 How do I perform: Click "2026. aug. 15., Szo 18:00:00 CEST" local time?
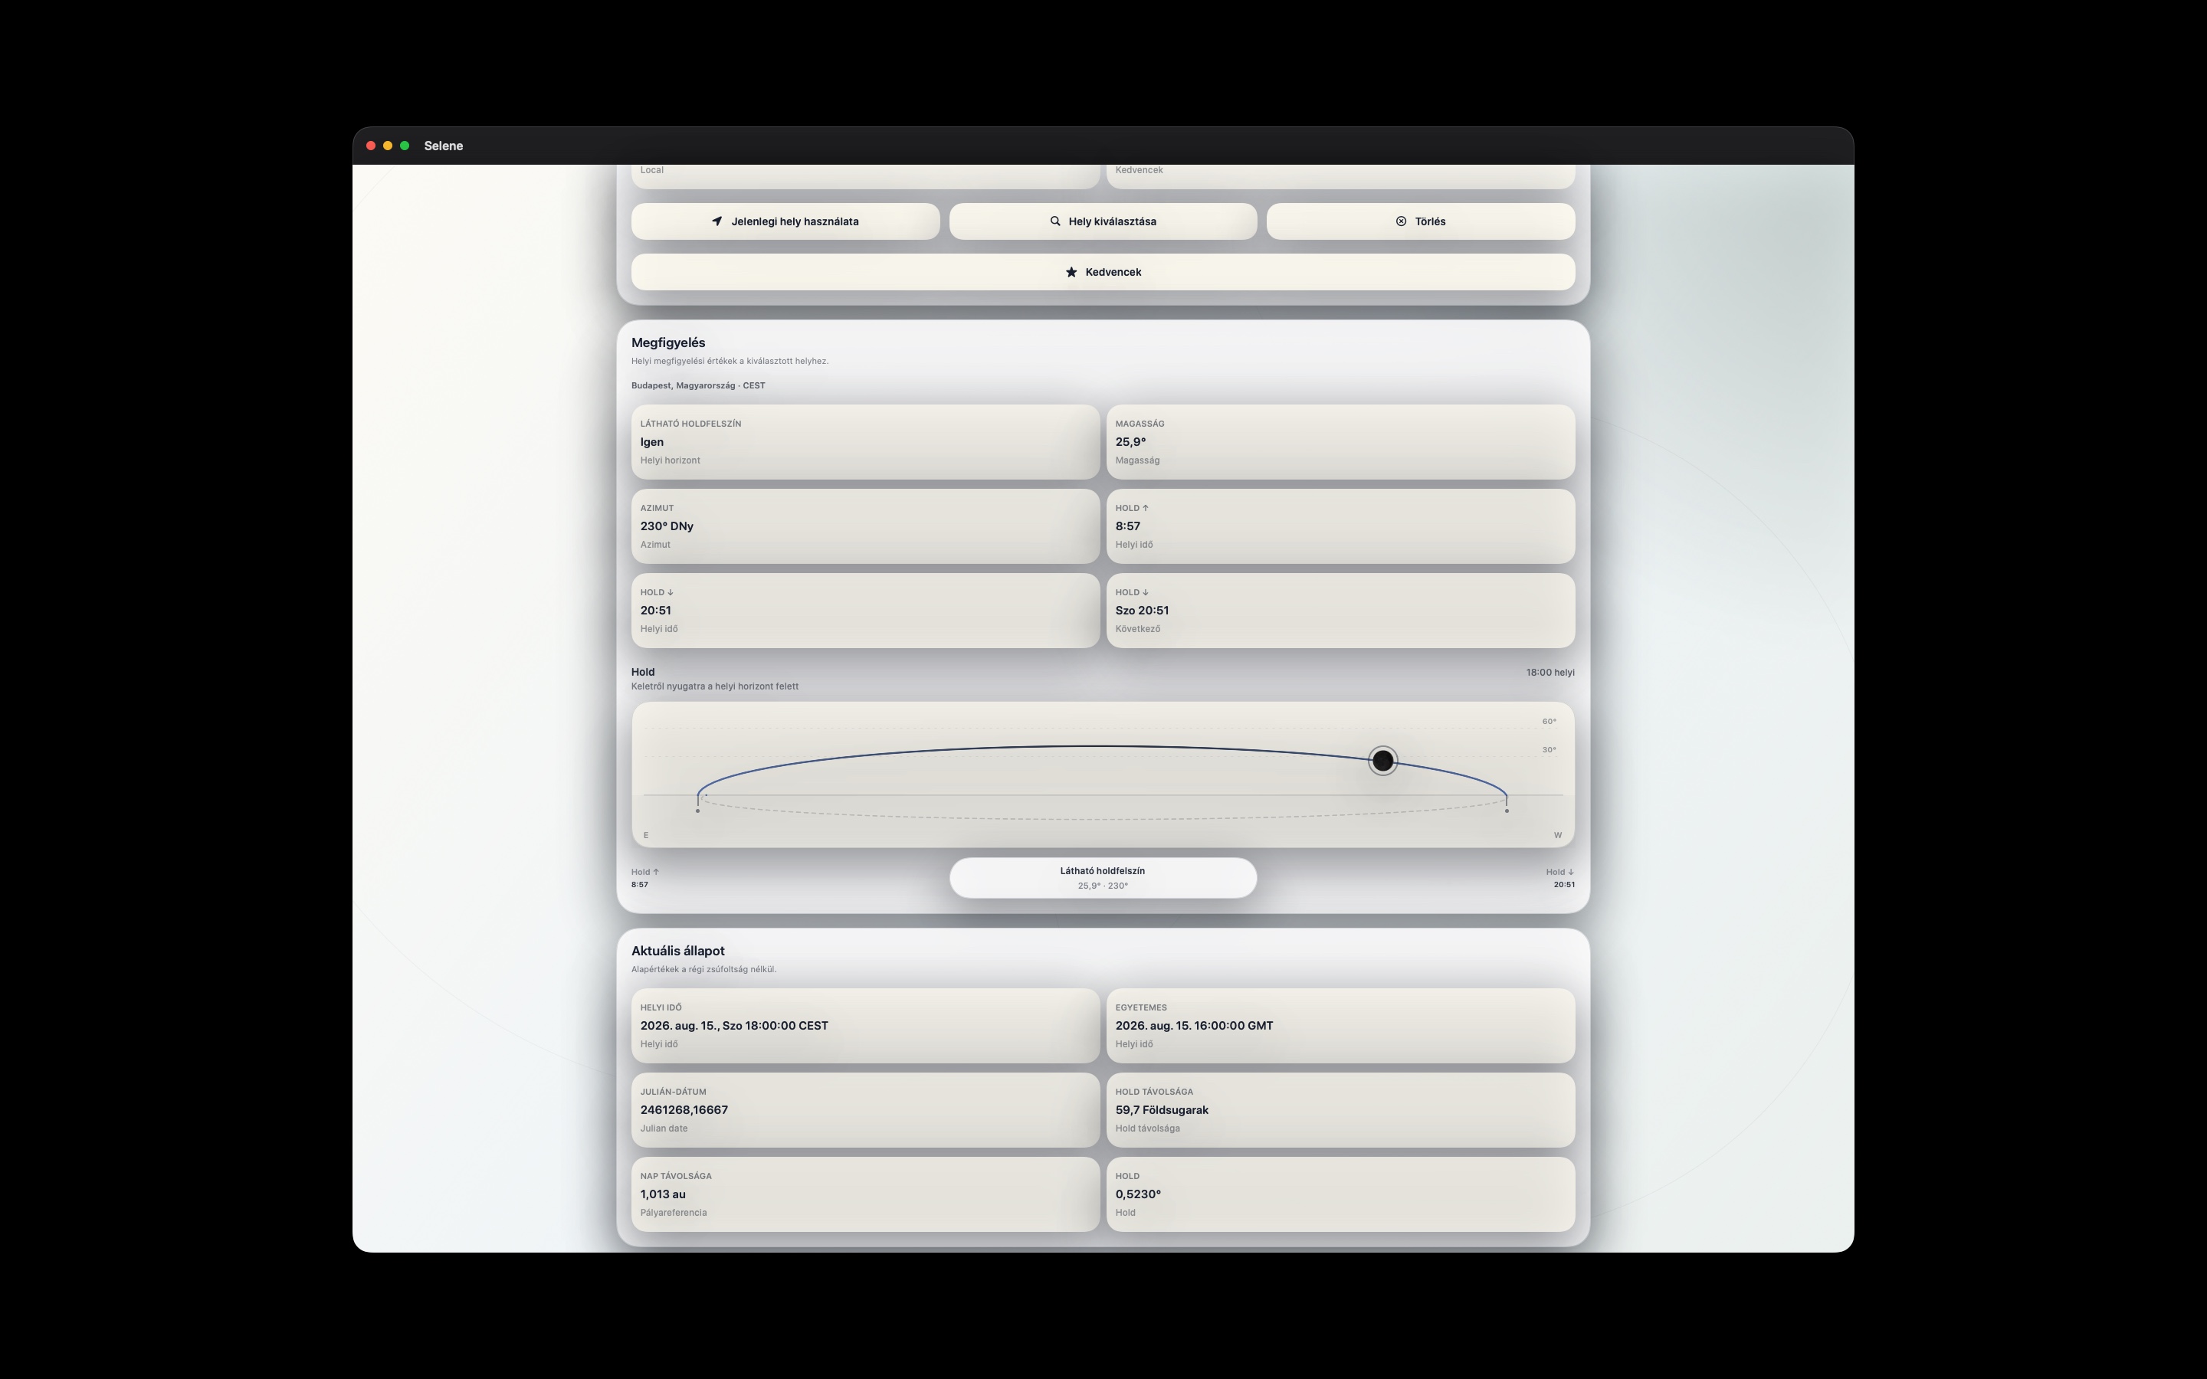(734, 1026)
